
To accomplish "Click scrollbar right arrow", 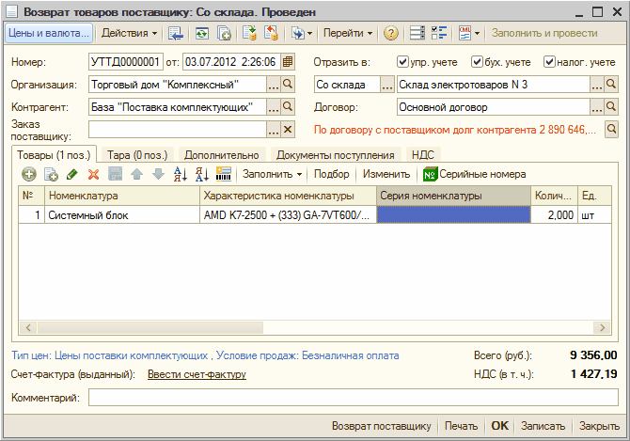I will tap(603, 327).
